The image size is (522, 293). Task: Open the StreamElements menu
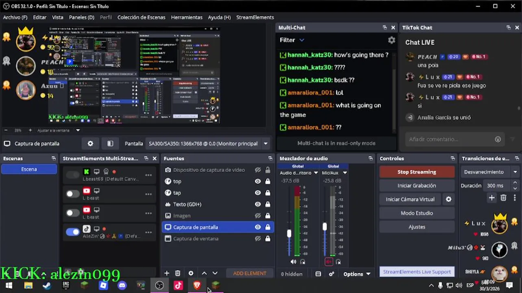tap(255, 17)
